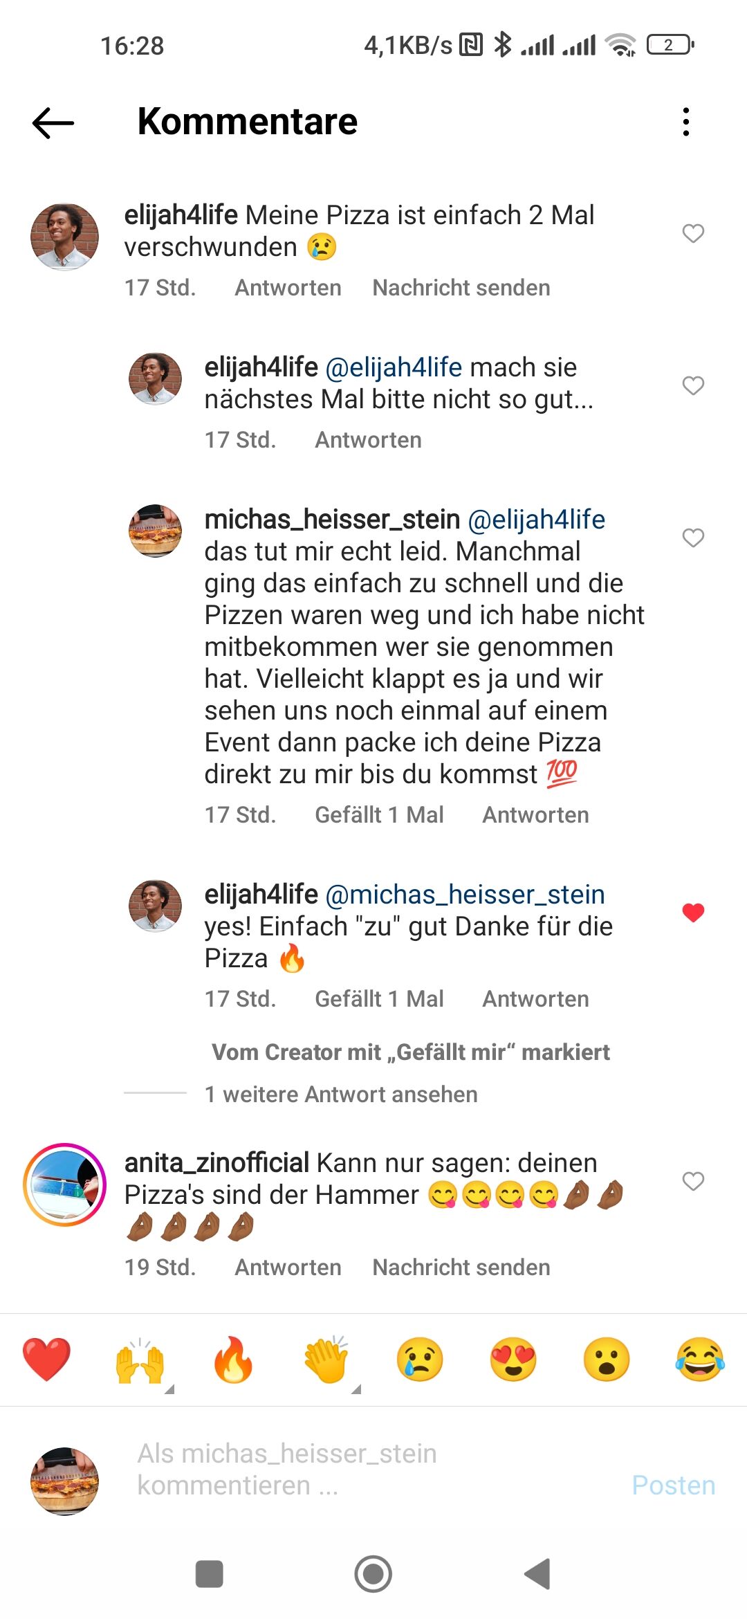The image size is (747, 1619).
Task: Tap the Posten button
Action: (x=674, y=1485)
